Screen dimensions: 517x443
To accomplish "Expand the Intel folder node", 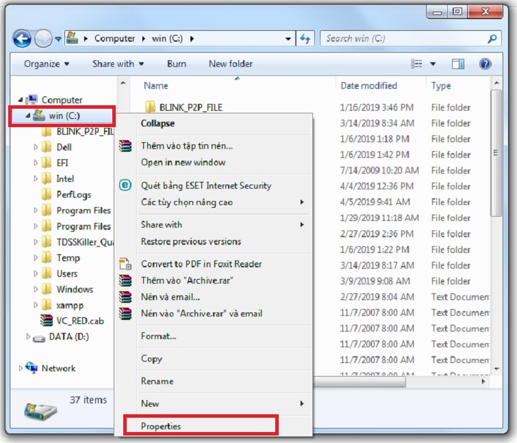I will (x=36, y=178).
